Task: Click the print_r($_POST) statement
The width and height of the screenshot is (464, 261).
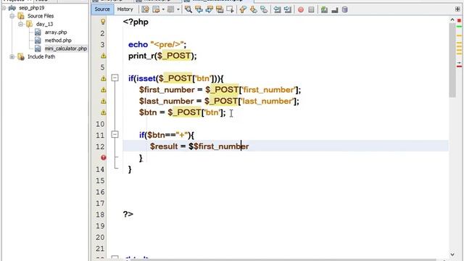Action: pos(162,56)
